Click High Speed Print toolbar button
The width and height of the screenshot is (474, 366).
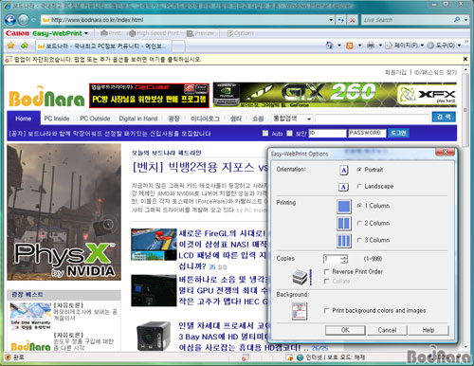[154, 33]
